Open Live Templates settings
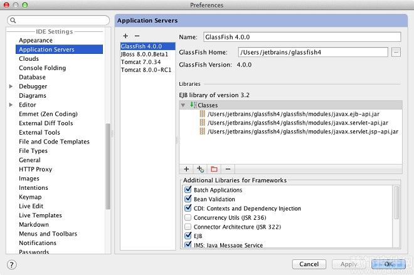Viewport: 414px width, 275px height. click(40, 215)
